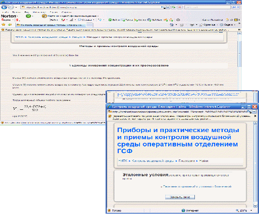Click the Яндекс logo on Yandex bar
259x214 pixels.
pyautogui.click(x=6, y=20)
